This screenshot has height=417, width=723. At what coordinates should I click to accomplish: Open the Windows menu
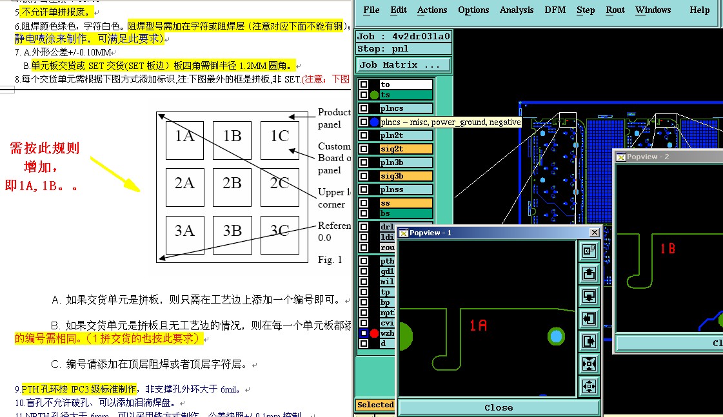653,10
